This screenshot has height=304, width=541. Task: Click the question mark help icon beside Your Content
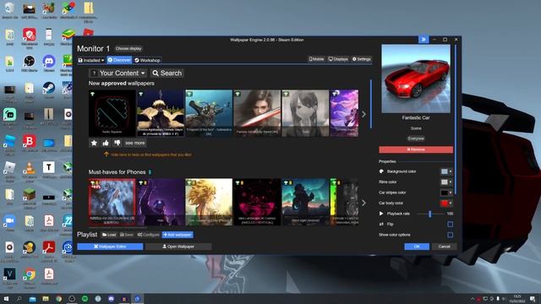click(94, 73)
